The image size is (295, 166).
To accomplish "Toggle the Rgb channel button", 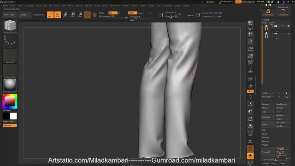I will click(x=113, y=13).
